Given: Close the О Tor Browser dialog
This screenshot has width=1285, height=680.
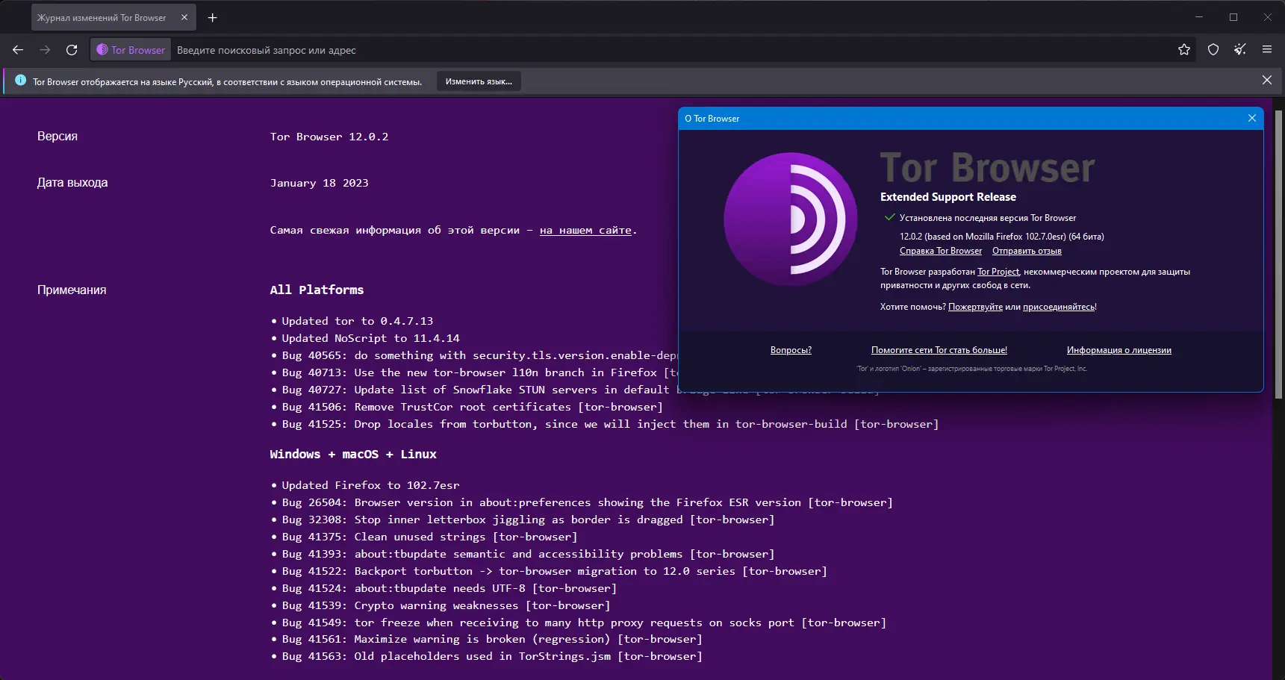Looking at the screenshot, I should click(1252, 118).
